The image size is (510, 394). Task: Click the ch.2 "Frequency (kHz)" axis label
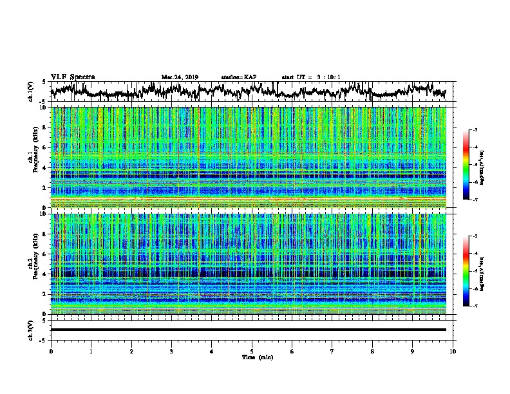pos(35,256)
